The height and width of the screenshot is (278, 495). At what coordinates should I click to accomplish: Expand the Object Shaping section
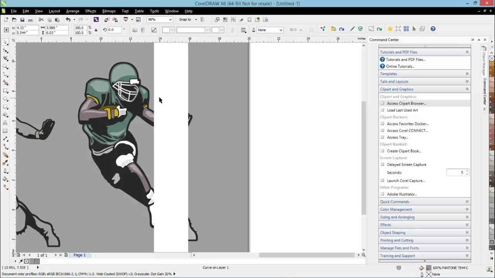(425, 232)
